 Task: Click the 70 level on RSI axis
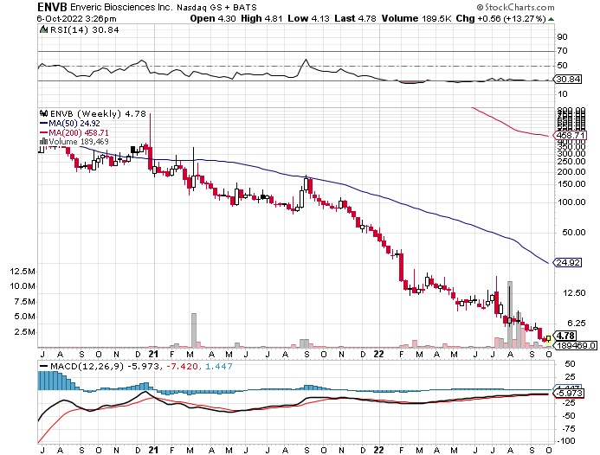click(x=562, y=51)
